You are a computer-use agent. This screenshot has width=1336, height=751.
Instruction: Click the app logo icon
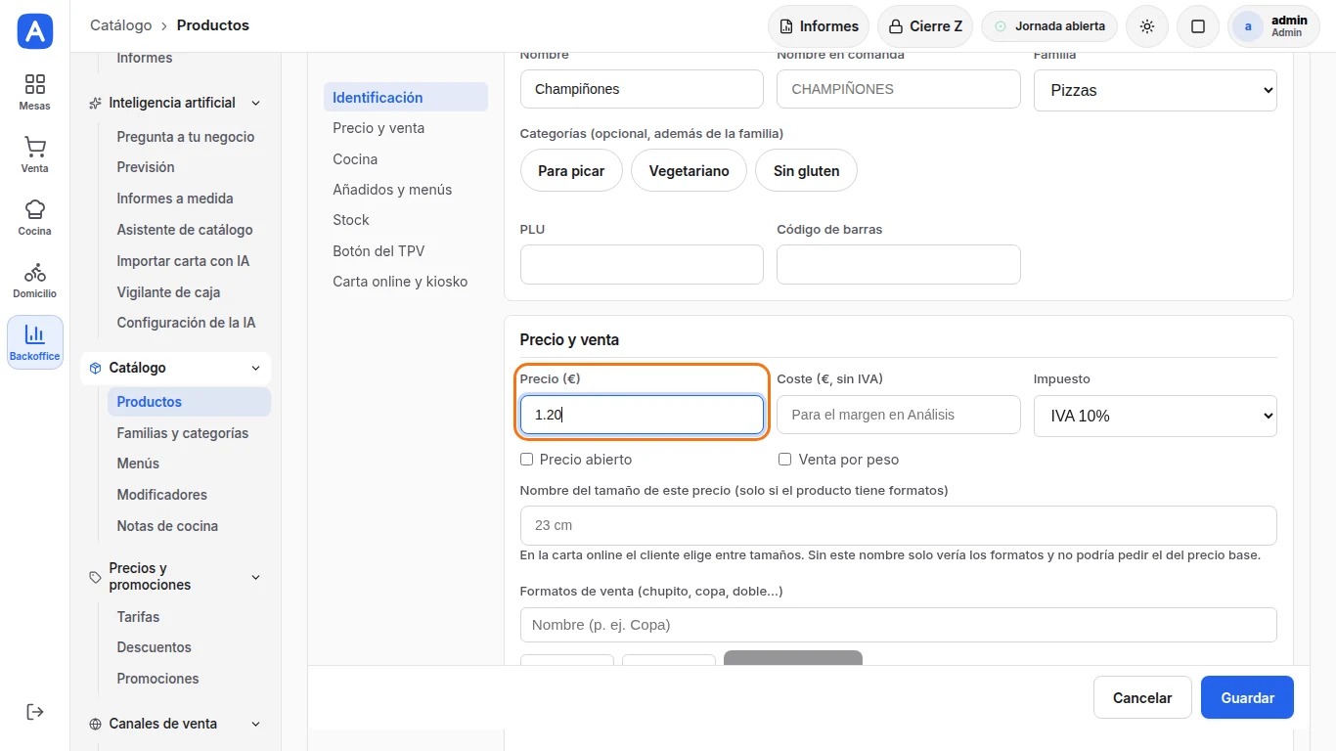(35, 31)
